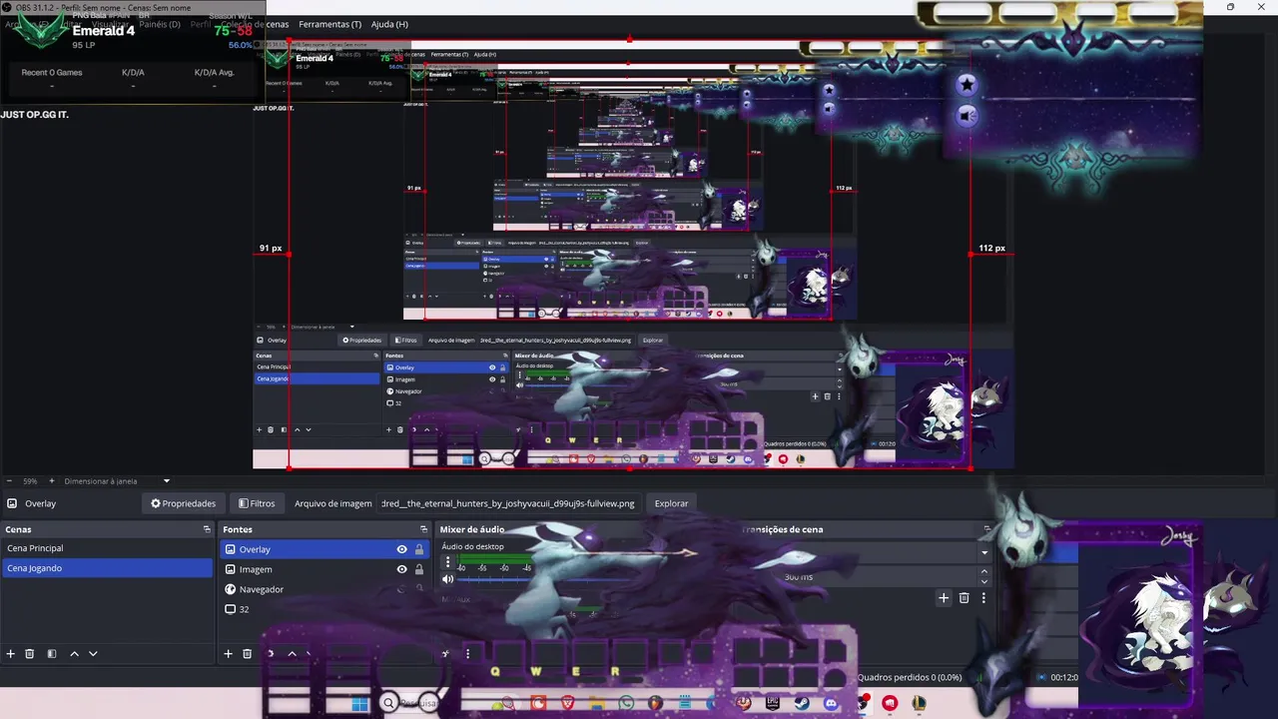Zoom out the preview with minus
This screenshot has height=719, width=1278.
pyautogui.click(x=9, y=481)
